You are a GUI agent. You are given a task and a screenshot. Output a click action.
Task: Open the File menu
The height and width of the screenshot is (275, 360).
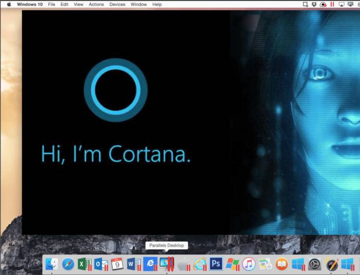click(51, 4)
